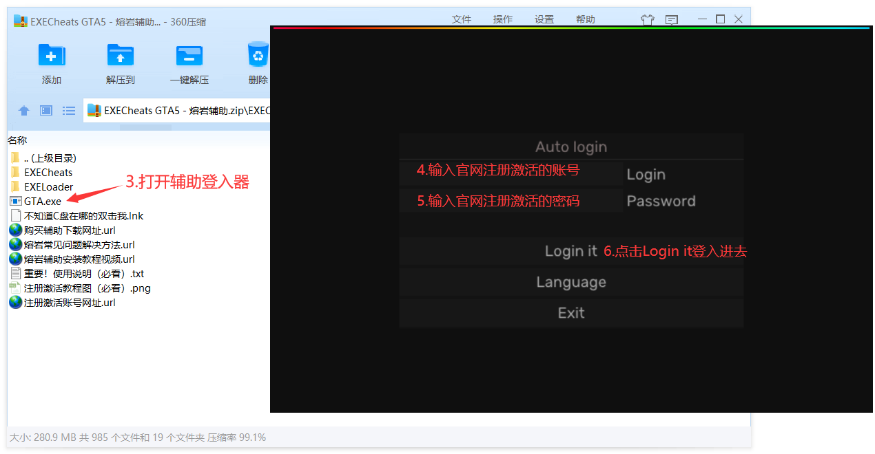Click the 添加 (Add) toolbar icon
Image resolution: width=875 pixels, height=454 pixels.
tap(52, 55)
